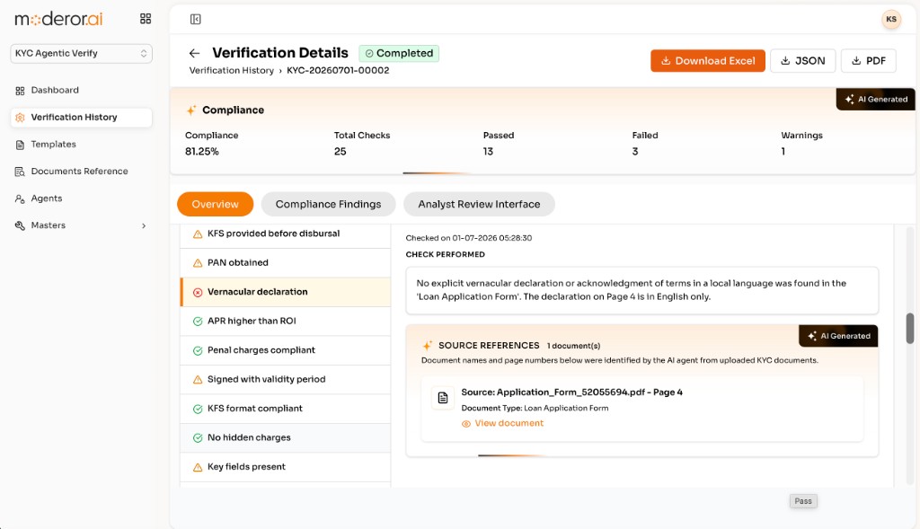Select the Vernacular declaration check row
The width and height of the screenshot is (920, 529).
pyautogui.click(x=286, y=292)
